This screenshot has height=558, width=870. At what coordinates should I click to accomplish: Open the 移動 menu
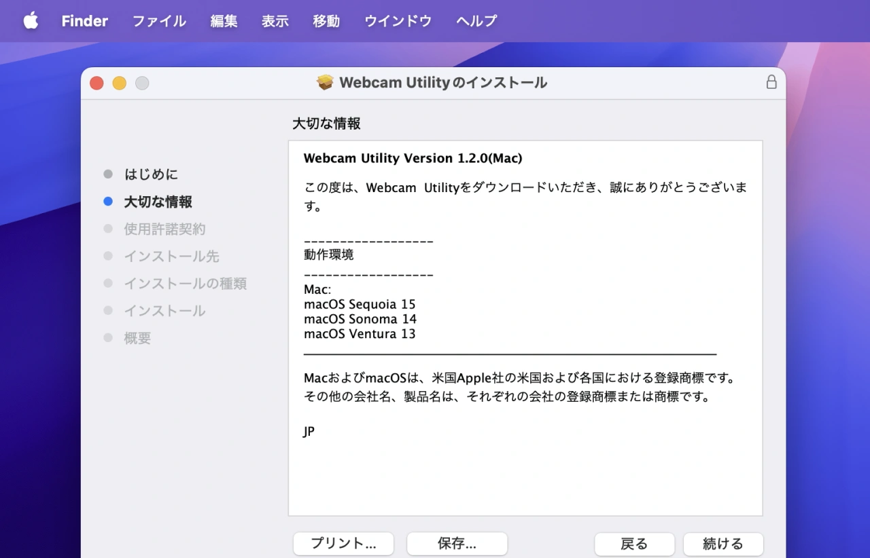[326, 21]
